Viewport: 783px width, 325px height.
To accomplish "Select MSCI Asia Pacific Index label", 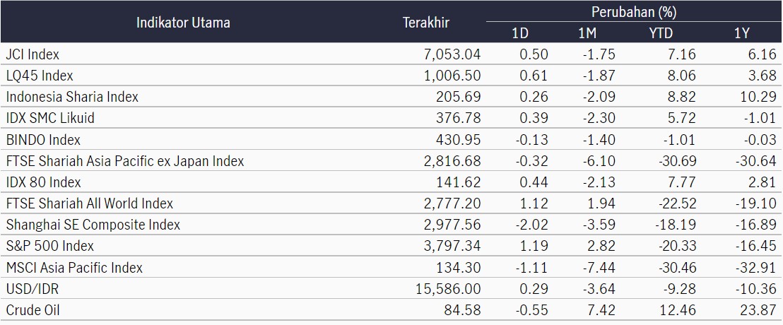I will click(74, 268).
